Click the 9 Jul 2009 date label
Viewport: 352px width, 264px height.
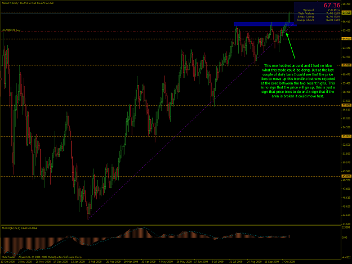pos(217,262)
